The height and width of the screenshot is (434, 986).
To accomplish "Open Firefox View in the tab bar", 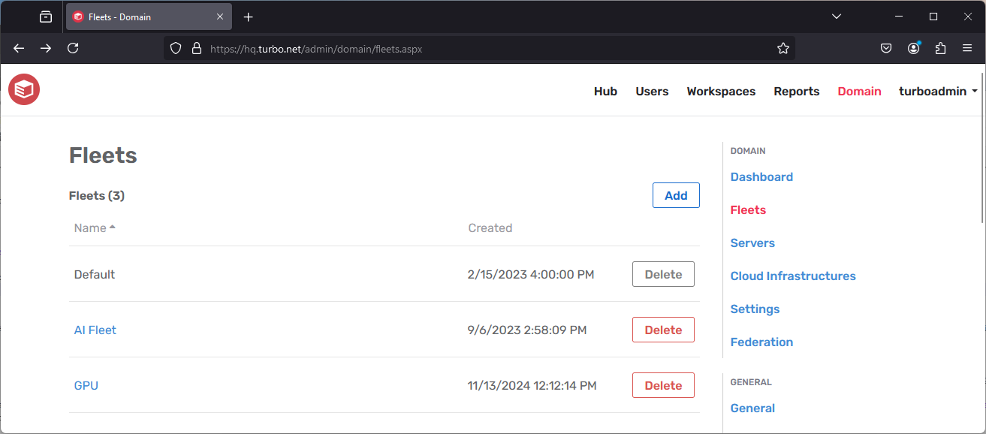I will (45, 16).
